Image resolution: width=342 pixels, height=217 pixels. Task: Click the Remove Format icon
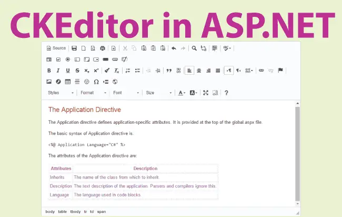click(x=117, y=71)
